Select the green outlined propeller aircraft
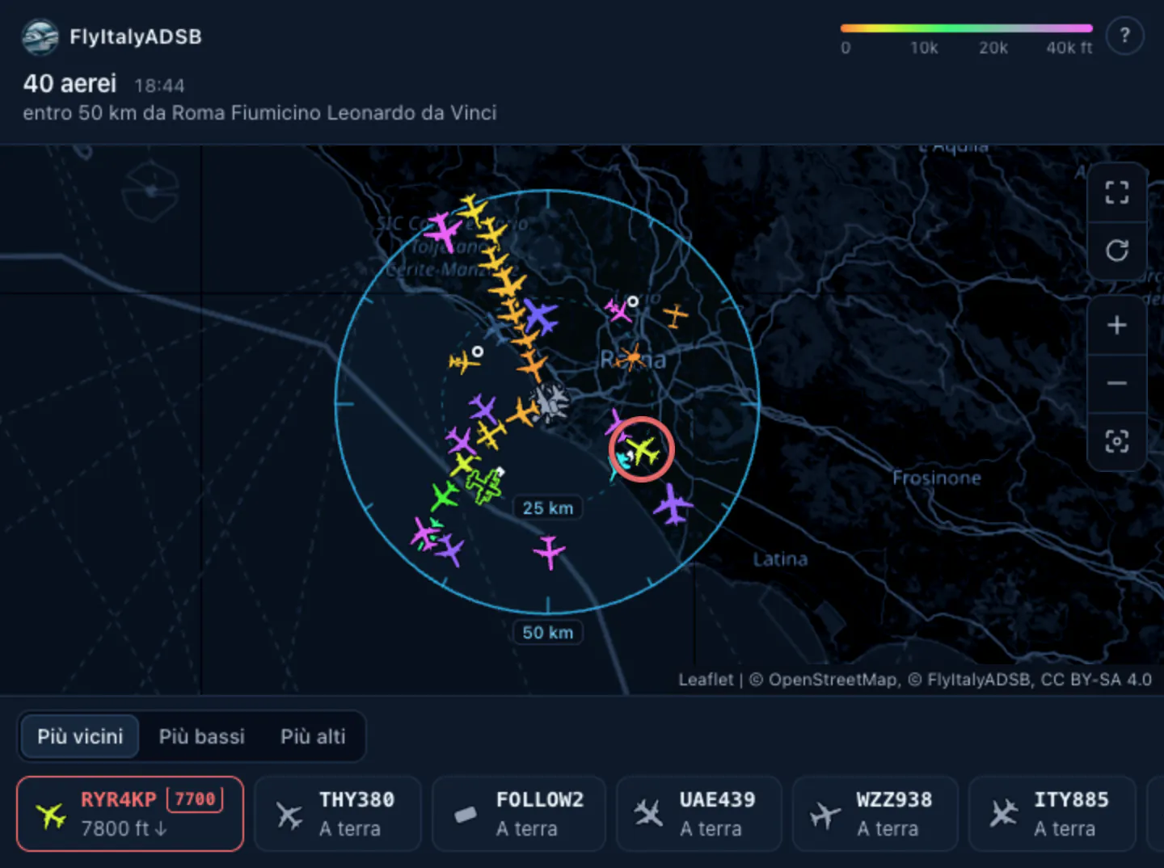 click(x=484, y=486)
